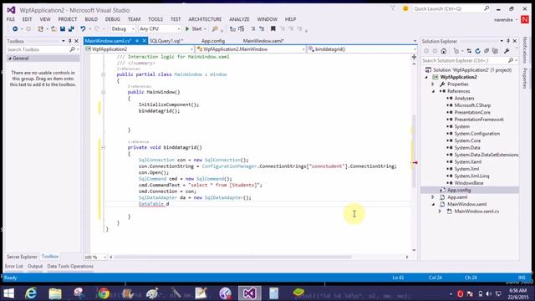Expand the MainWindow.xaml.cs node
Screen dimensions: 535x301
[x=441, y=212]
